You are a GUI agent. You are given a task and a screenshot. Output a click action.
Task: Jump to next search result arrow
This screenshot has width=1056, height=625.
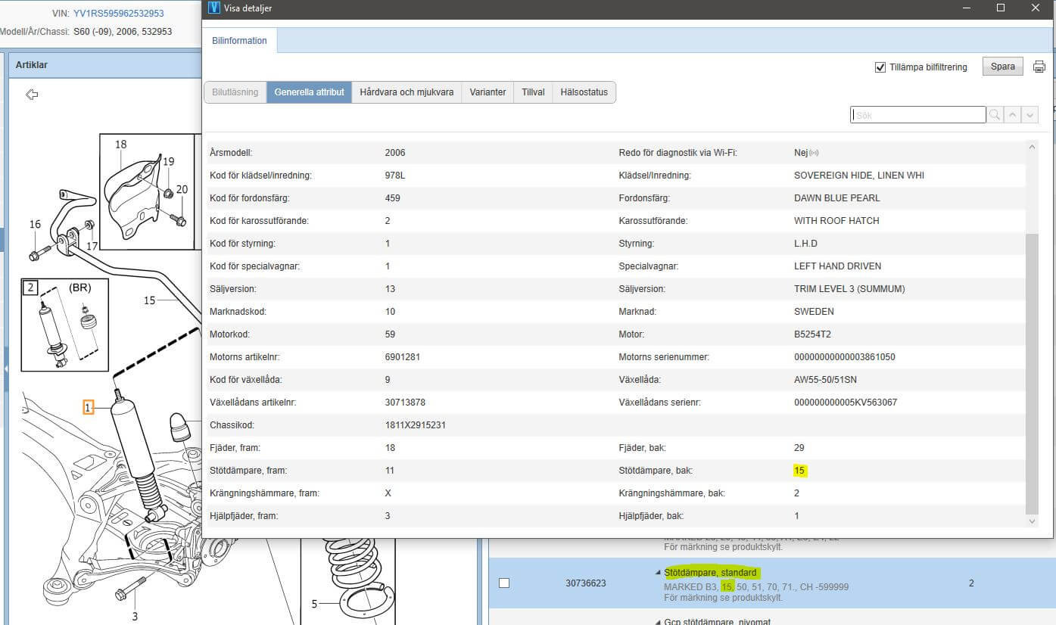1030,115
